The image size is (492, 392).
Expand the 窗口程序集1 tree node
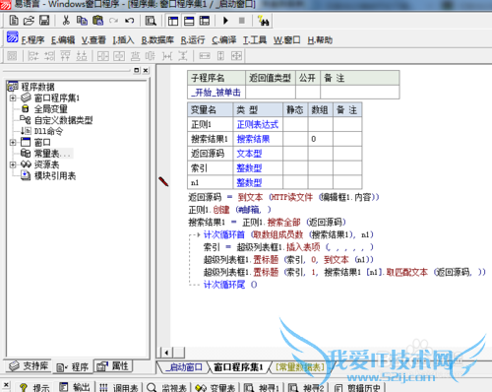(x=13, y=98)
